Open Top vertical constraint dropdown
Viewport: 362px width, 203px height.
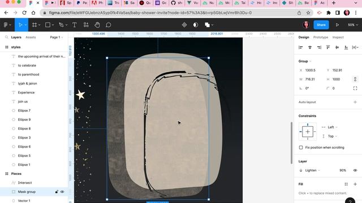pyautogui.click(x=333, y=136)
